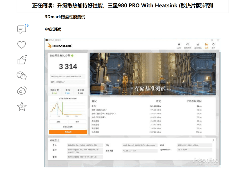This screenshot has height=171, width=229.
Task: Click the score distribution chart
Action: point(68,109)
